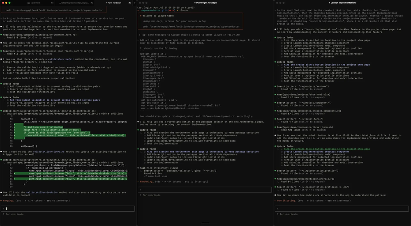The width and height of the screenshot is (411, 226).
Task: Click '? for shortcuts' under Playwright Package prompt
Action: coord(150,195)
